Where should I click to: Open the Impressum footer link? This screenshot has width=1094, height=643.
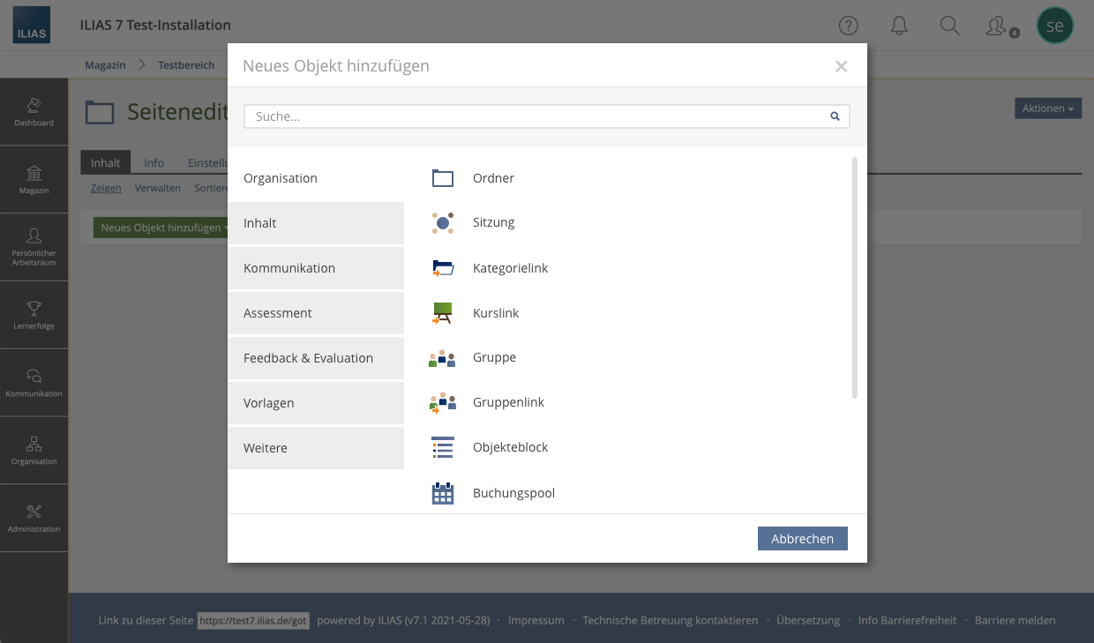pyautogui.click(x=536, y=620)
